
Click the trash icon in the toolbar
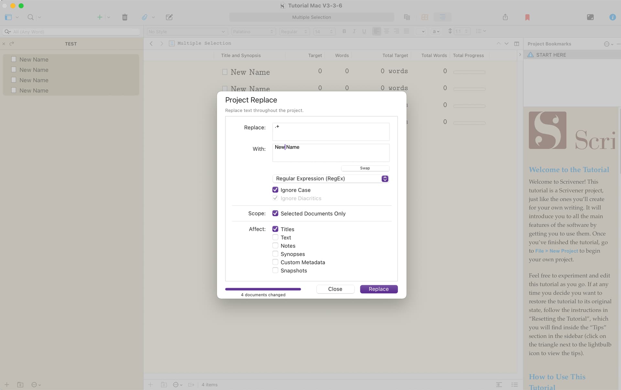click(125, 17)
